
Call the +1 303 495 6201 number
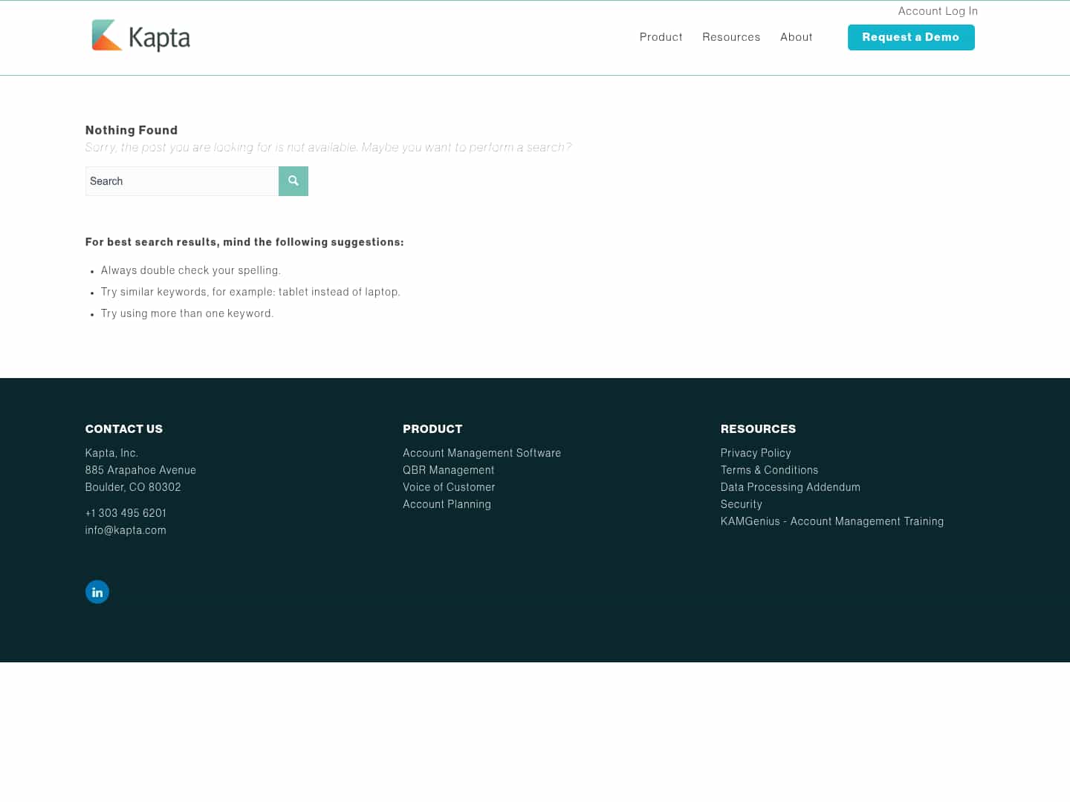coord(126,513)
